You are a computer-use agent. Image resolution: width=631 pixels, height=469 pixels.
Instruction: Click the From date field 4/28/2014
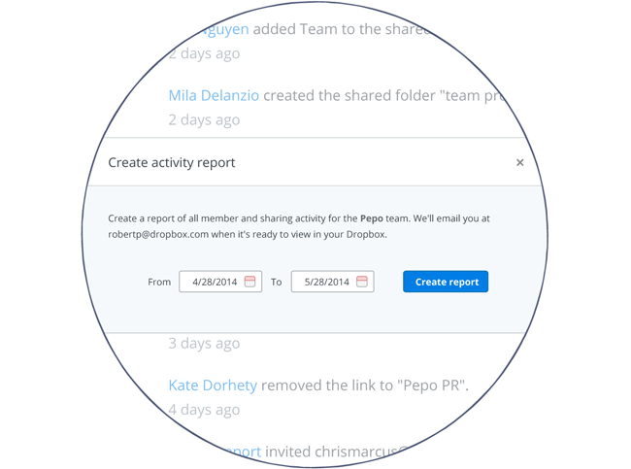220,282
